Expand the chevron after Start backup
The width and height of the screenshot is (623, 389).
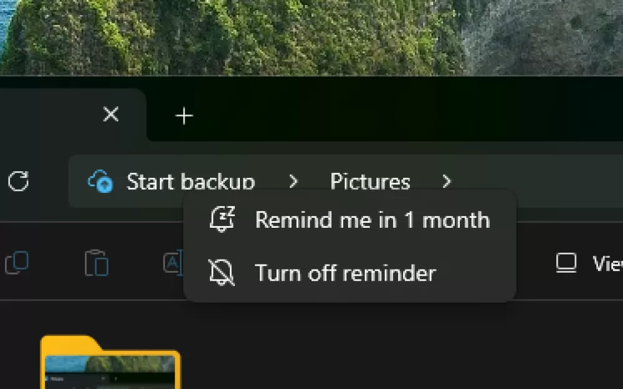(293, 181)
